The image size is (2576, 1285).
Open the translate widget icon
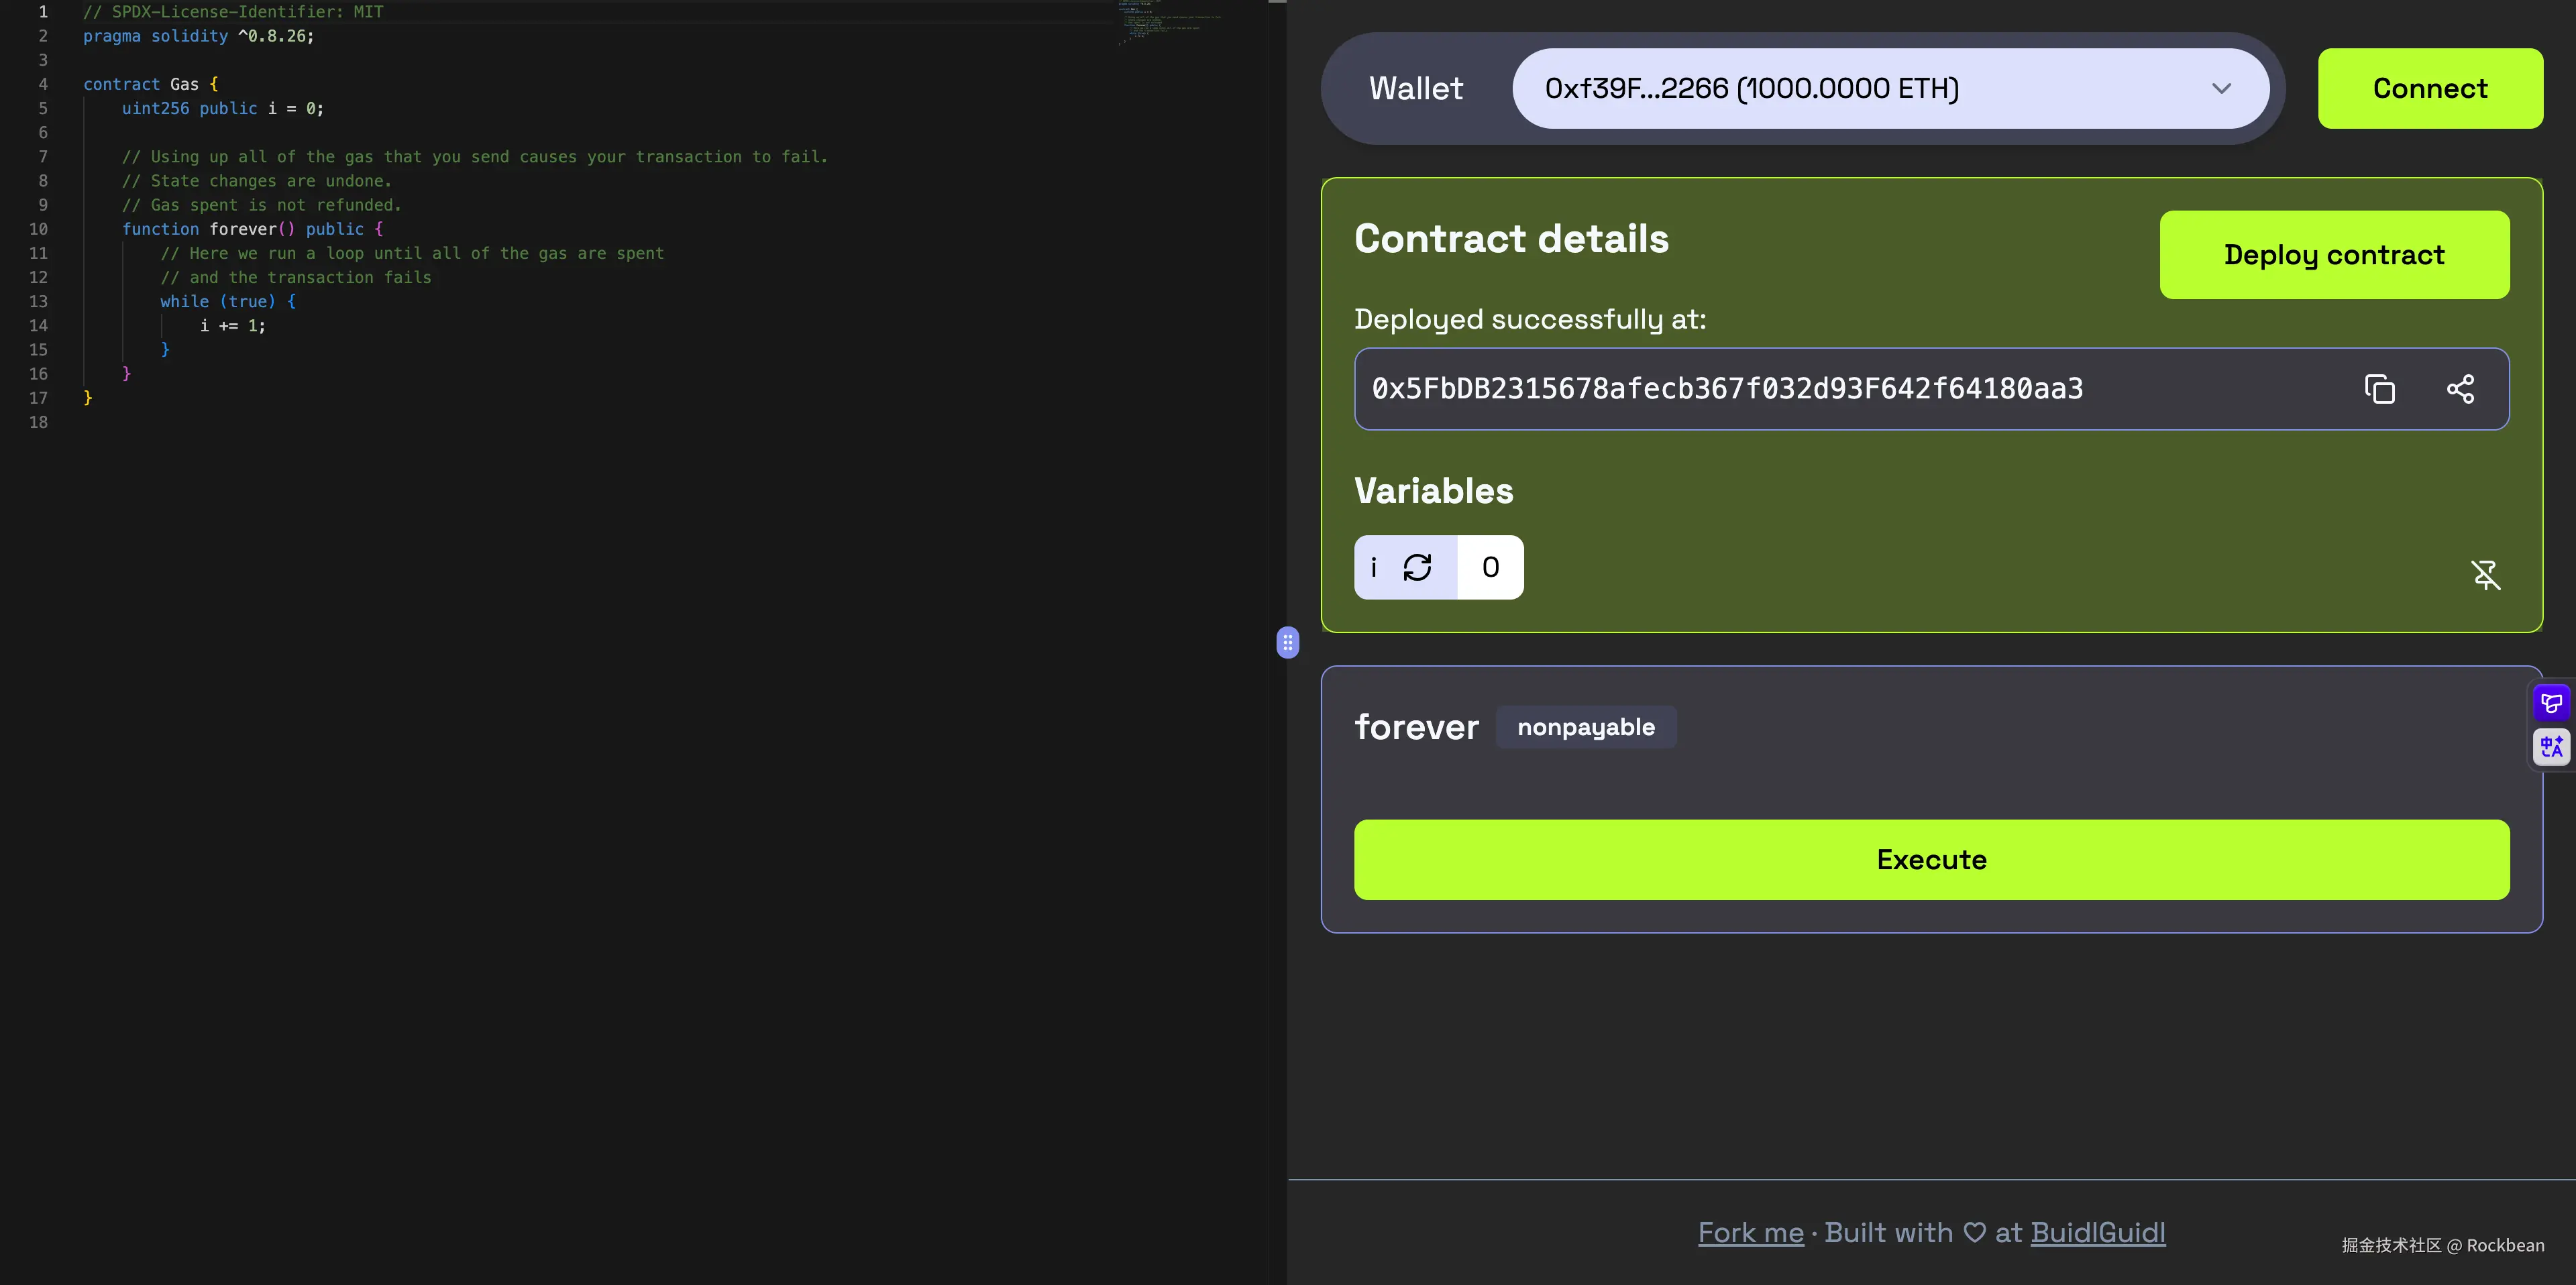2551,746
